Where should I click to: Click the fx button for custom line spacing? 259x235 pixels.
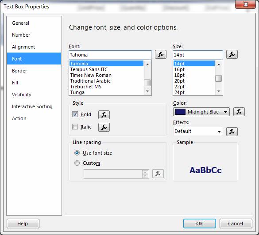point(158,174)
